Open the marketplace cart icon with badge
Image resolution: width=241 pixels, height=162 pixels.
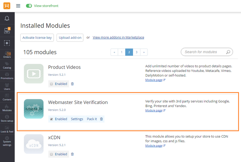click(x=7, y=30)
